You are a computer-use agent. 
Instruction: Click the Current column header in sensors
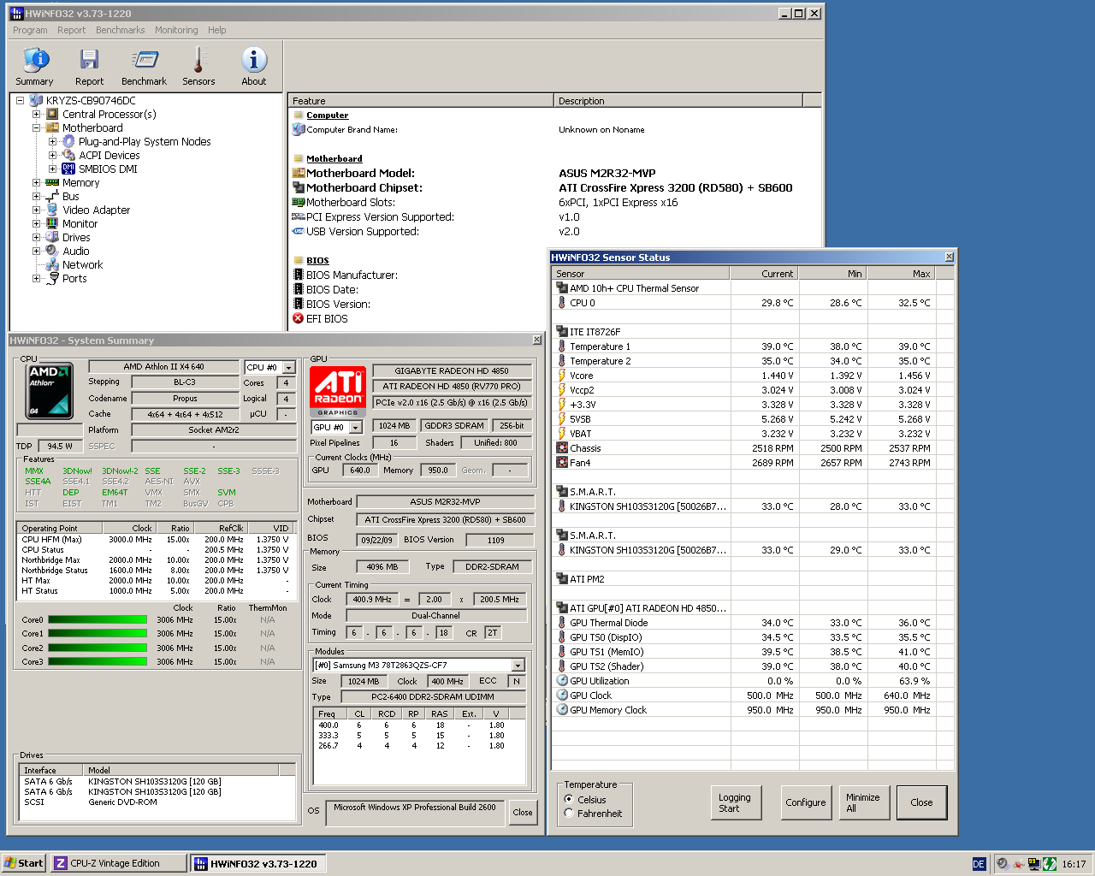(763, 274)
